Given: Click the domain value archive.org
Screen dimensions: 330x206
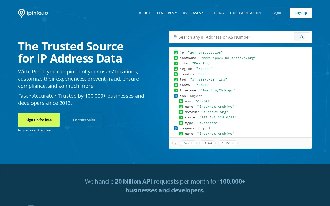Looking at the screenshot, I should pos(215,112).
